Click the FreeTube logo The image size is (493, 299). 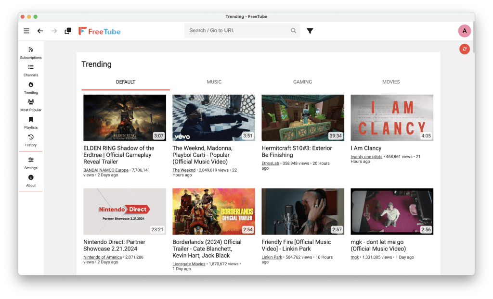pyautogui.click(x=99, y=31)
